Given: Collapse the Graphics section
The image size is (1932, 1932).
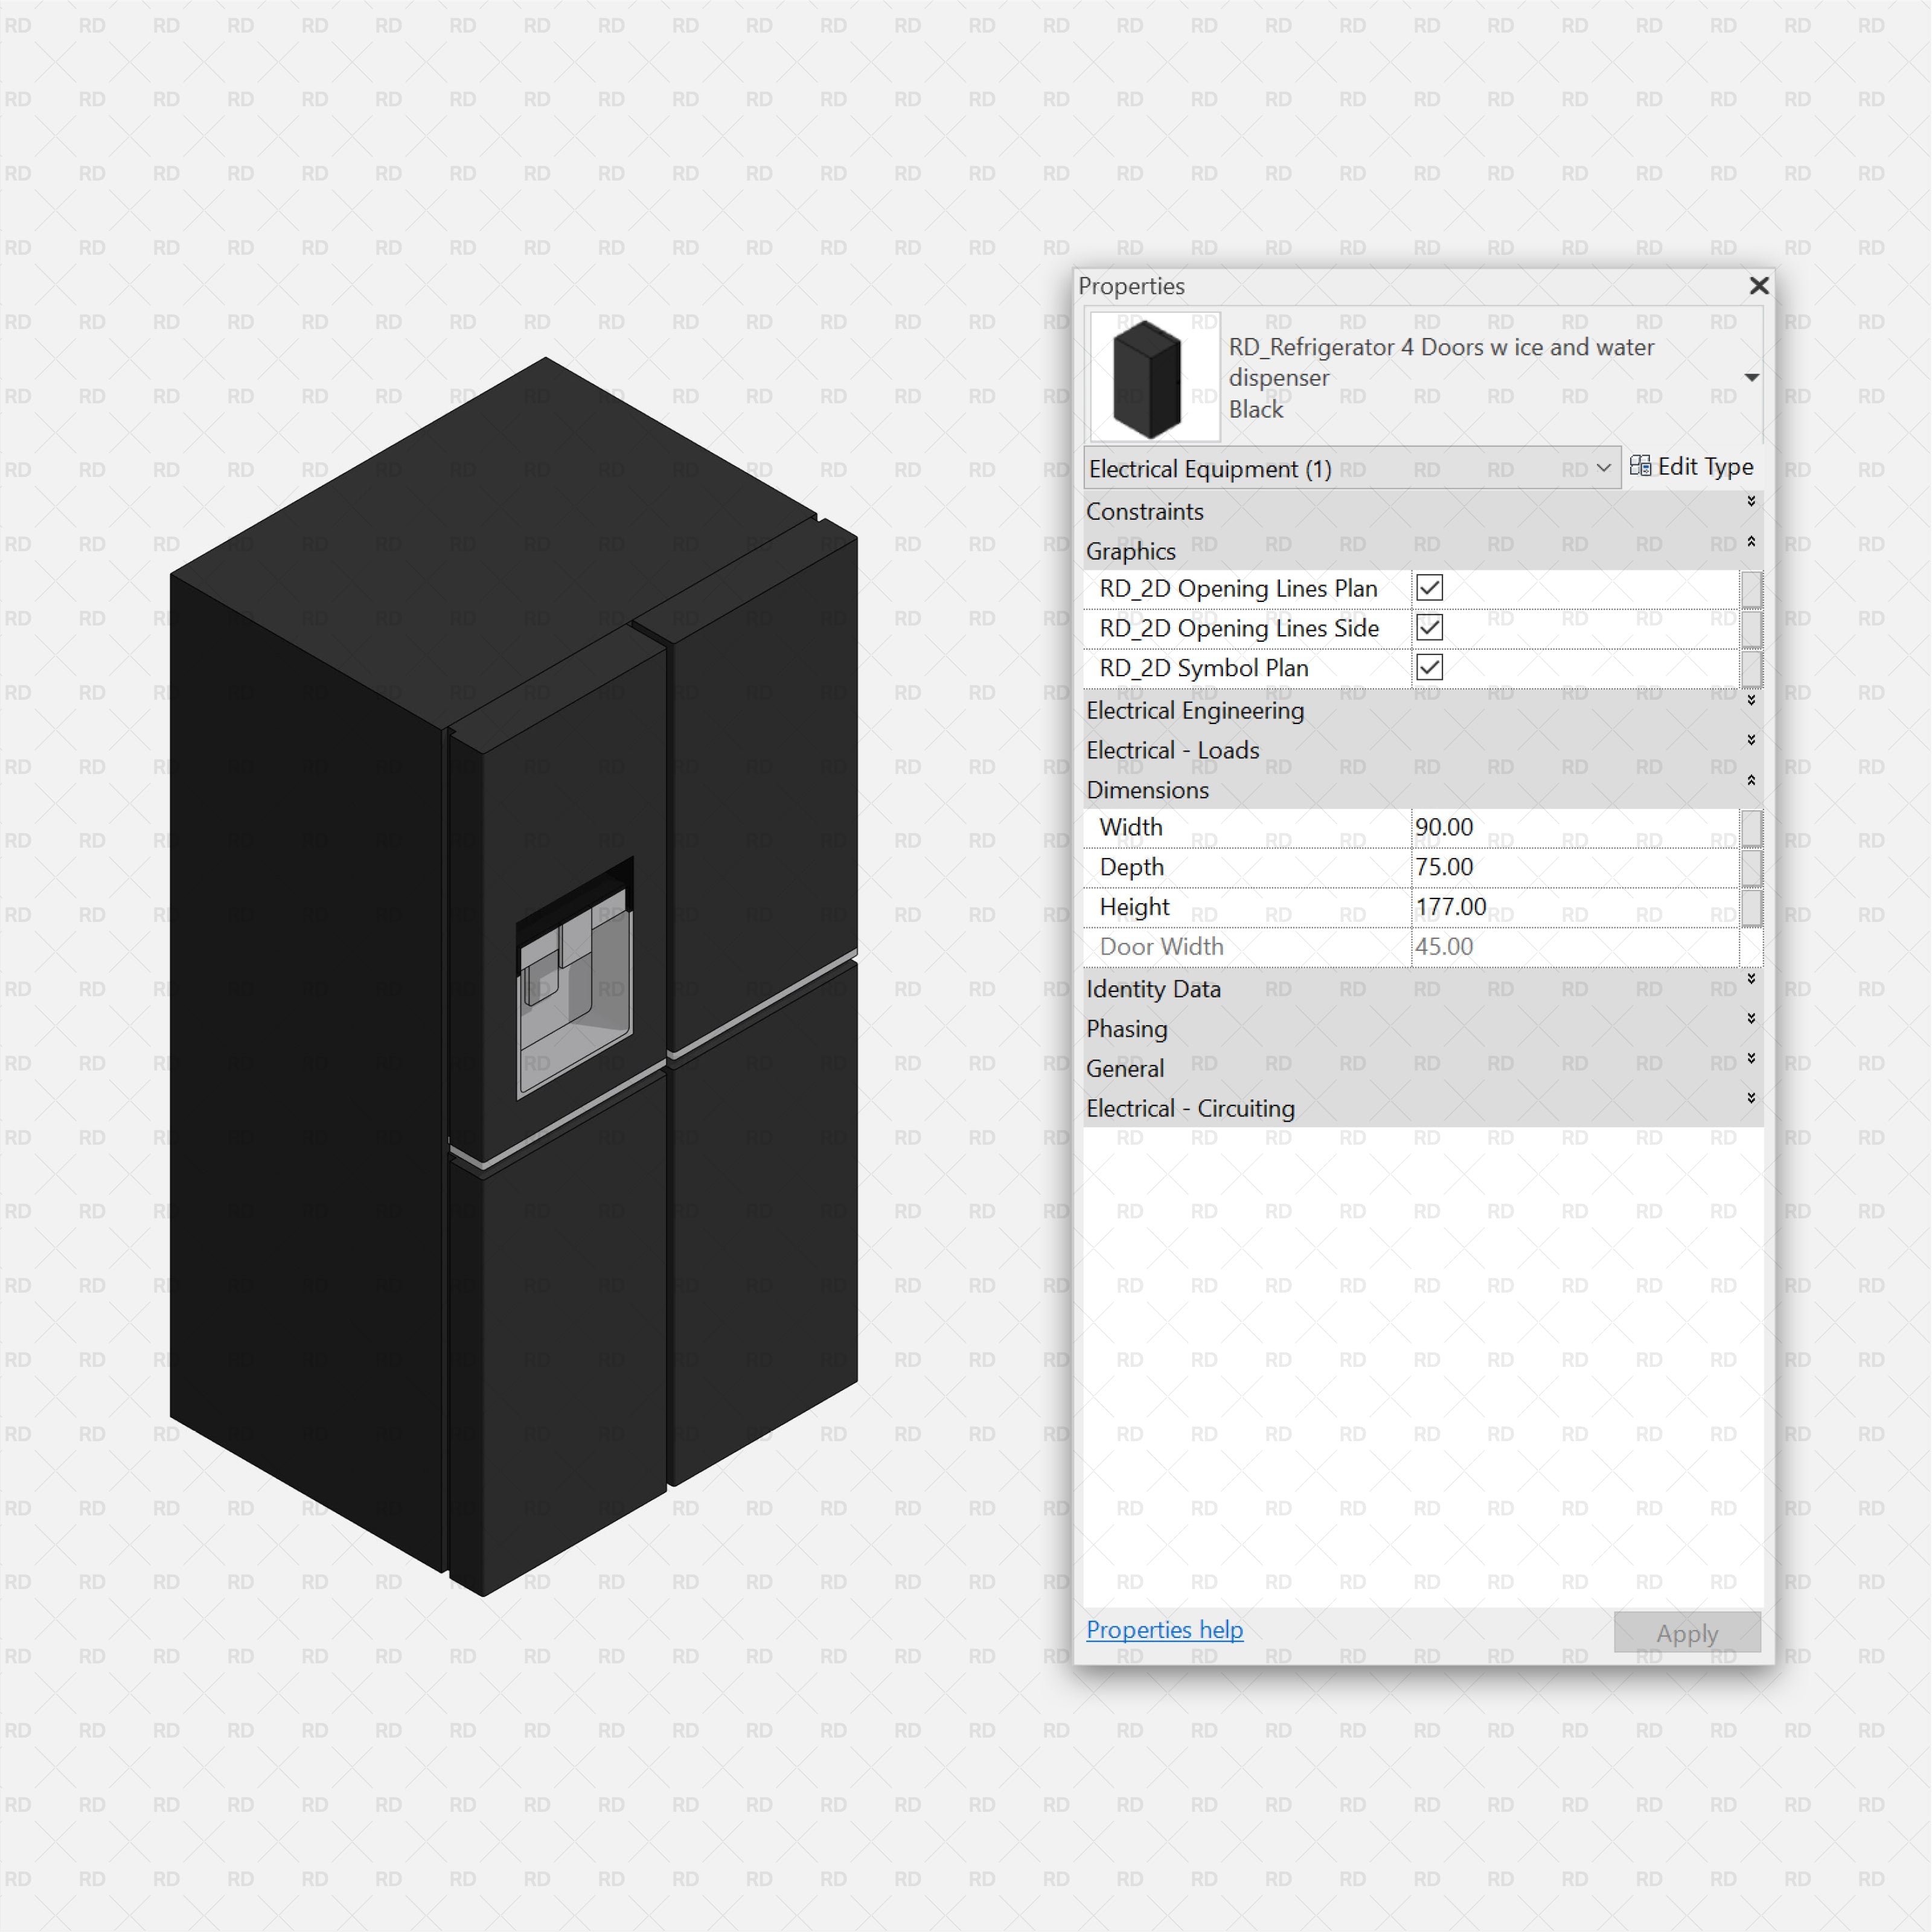Looking at the screenshot, I should pyautogui.click(x=1752, y=542).
